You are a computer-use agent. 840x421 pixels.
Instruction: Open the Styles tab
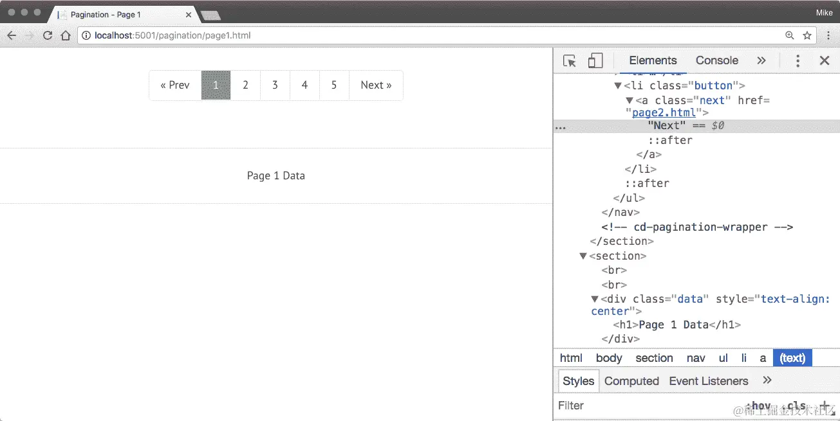coord(579,381)
